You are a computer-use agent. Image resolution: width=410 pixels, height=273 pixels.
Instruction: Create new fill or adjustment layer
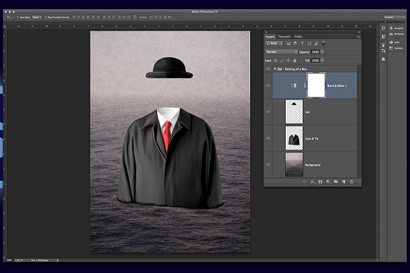click(328, 182)
